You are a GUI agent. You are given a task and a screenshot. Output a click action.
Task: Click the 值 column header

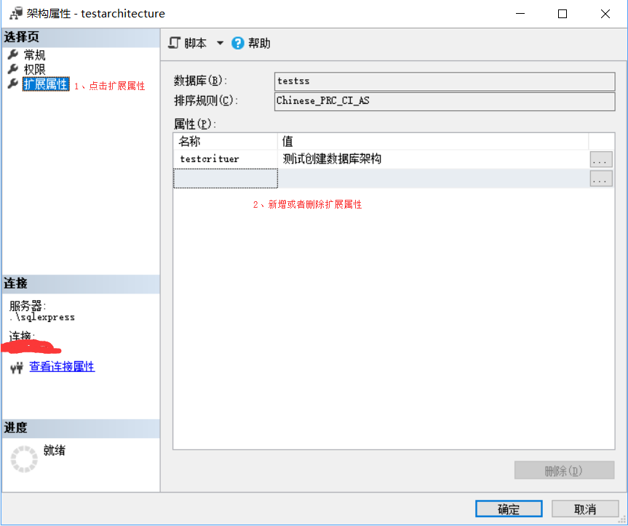(x=434, y=141)
